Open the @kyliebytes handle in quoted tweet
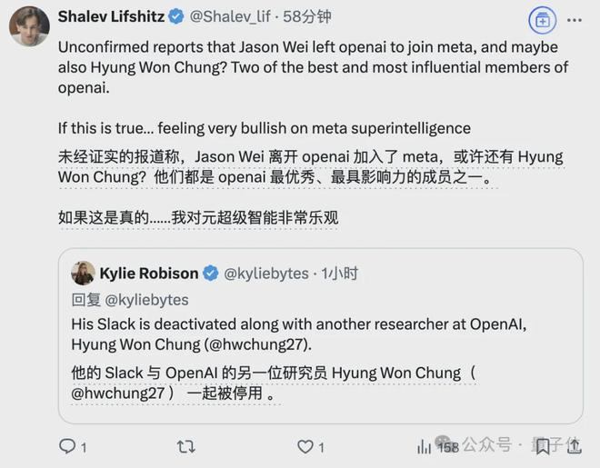Screen dimensions: 600x468 [266, 274]
